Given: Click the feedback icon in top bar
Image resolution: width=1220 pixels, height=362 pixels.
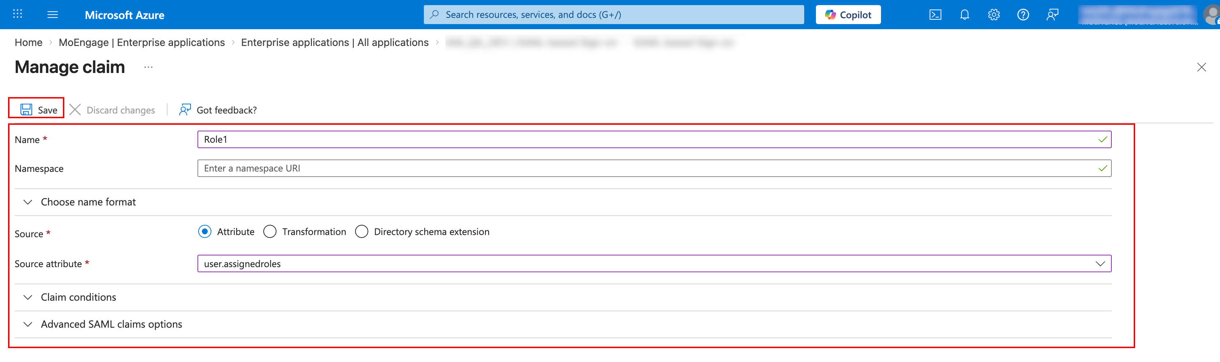Looking at the screenshot, I should pyautogui.click(x=1052, y=15).
